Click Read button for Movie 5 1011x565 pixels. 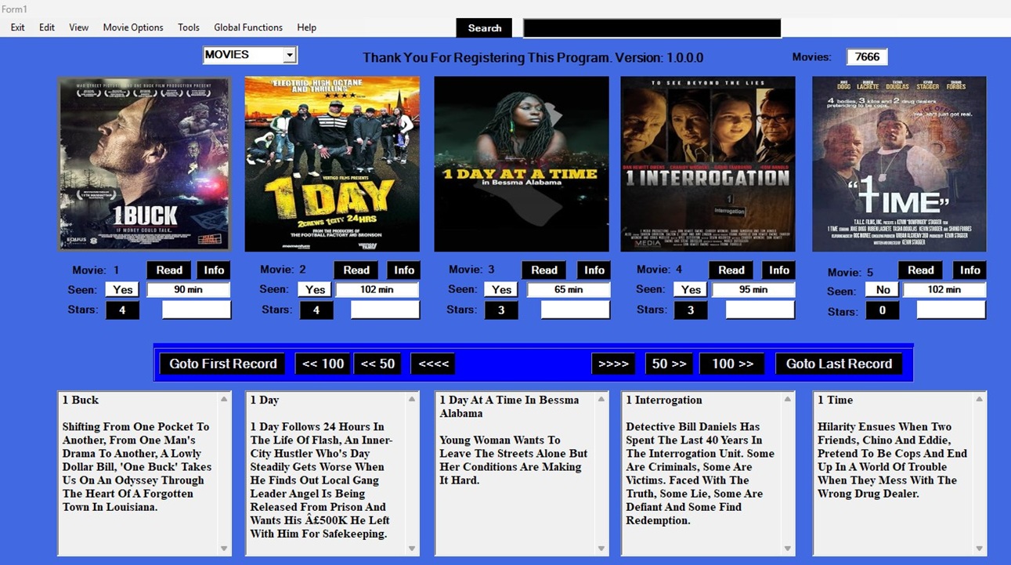click(921, 270)
